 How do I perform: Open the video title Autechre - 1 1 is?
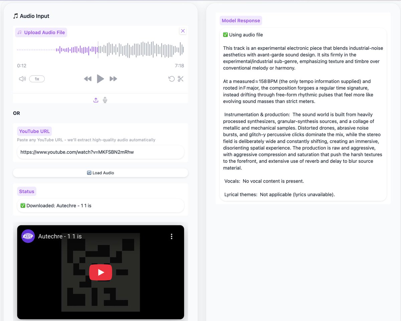pyautogui.click(x=60, y=236)
